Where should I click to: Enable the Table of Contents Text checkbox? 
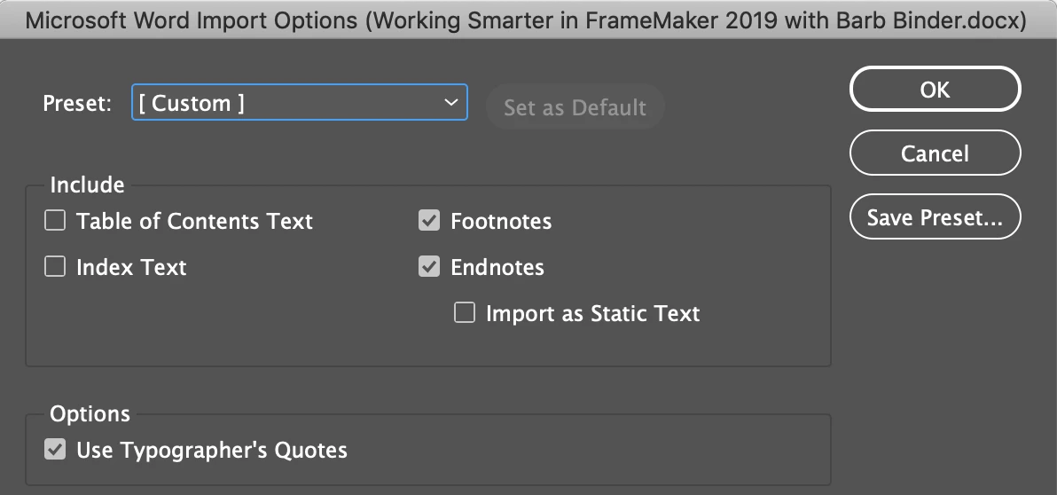pyautogui.click(x=55, y=221)
